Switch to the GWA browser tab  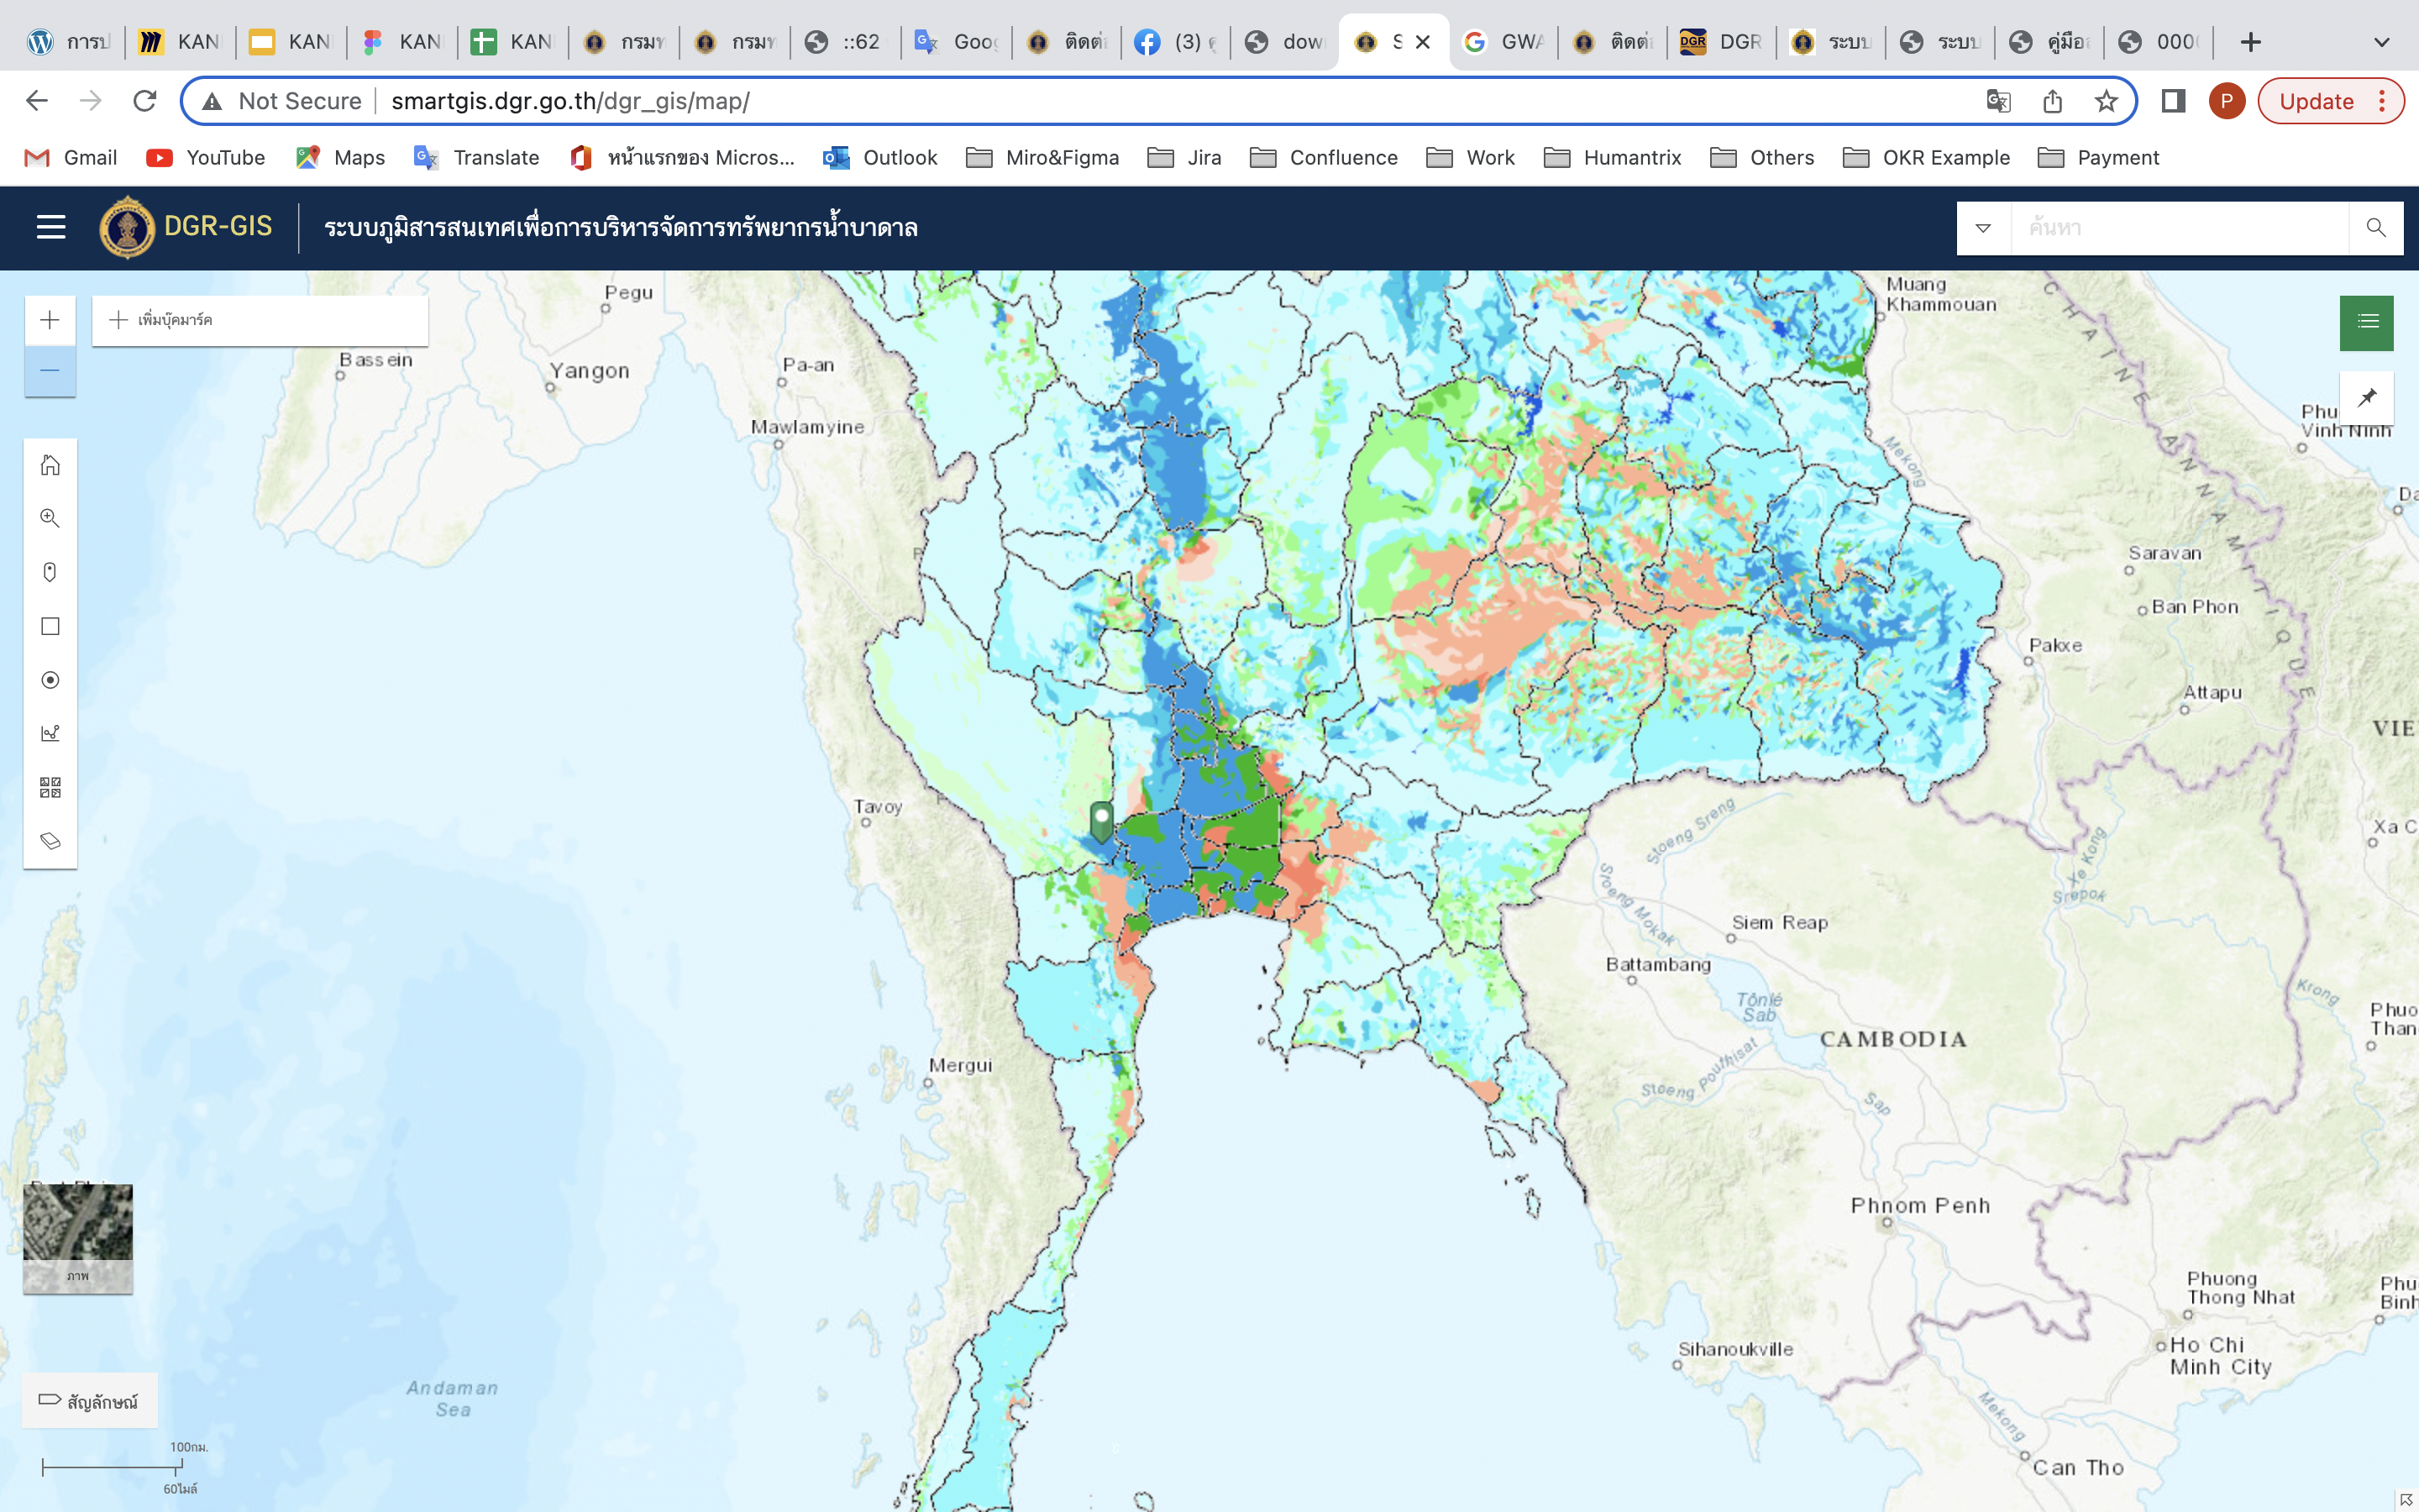click(1503, 42)
